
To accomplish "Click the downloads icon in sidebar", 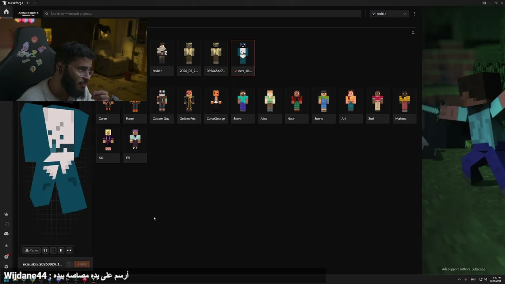I will [x=6, y=245].
